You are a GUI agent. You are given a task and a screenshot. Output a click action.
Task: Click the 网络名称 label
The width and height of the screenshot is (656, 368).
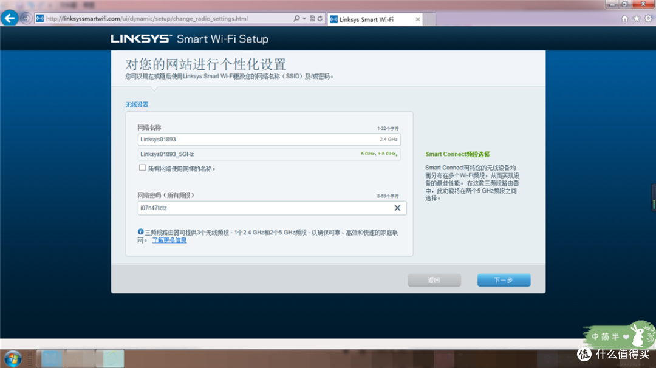[149, 128]
